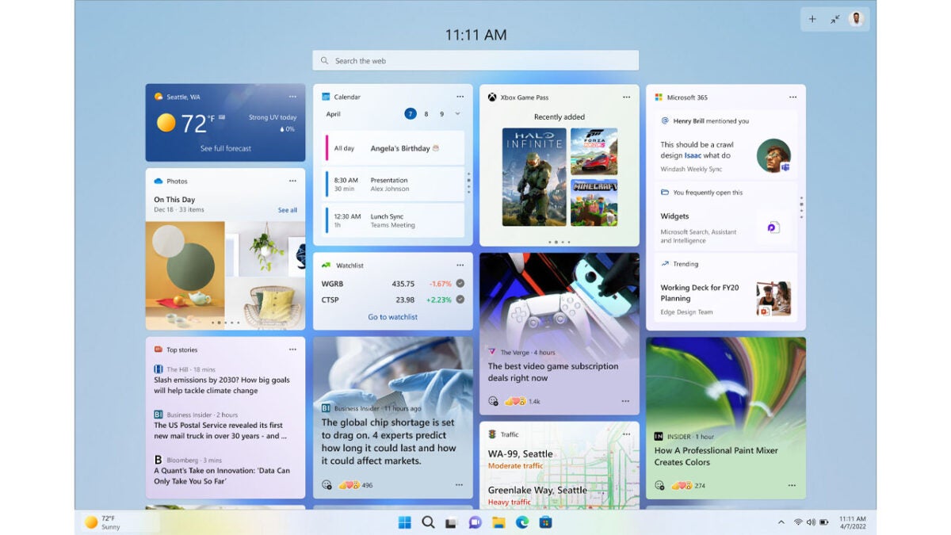The width and height of the screenshot is (951, 535).
Task: Click the Bloomberg source icon
Action: 158,460
